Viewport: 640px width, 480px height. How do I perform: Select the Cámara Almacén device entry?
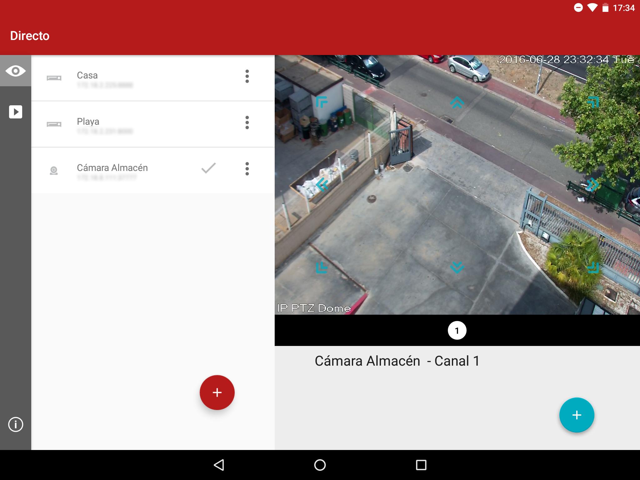click(153, 170)
